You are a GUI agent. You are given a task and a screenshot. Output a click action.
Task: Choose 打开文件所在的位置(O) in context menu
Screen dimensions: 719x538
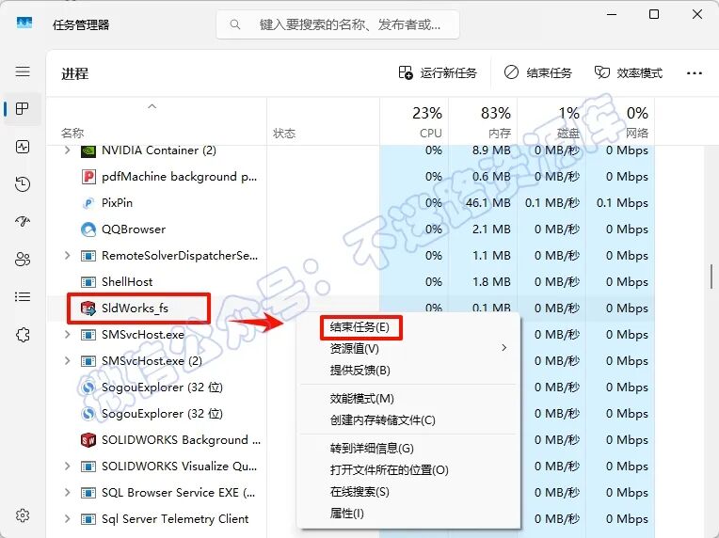[389, 470]
